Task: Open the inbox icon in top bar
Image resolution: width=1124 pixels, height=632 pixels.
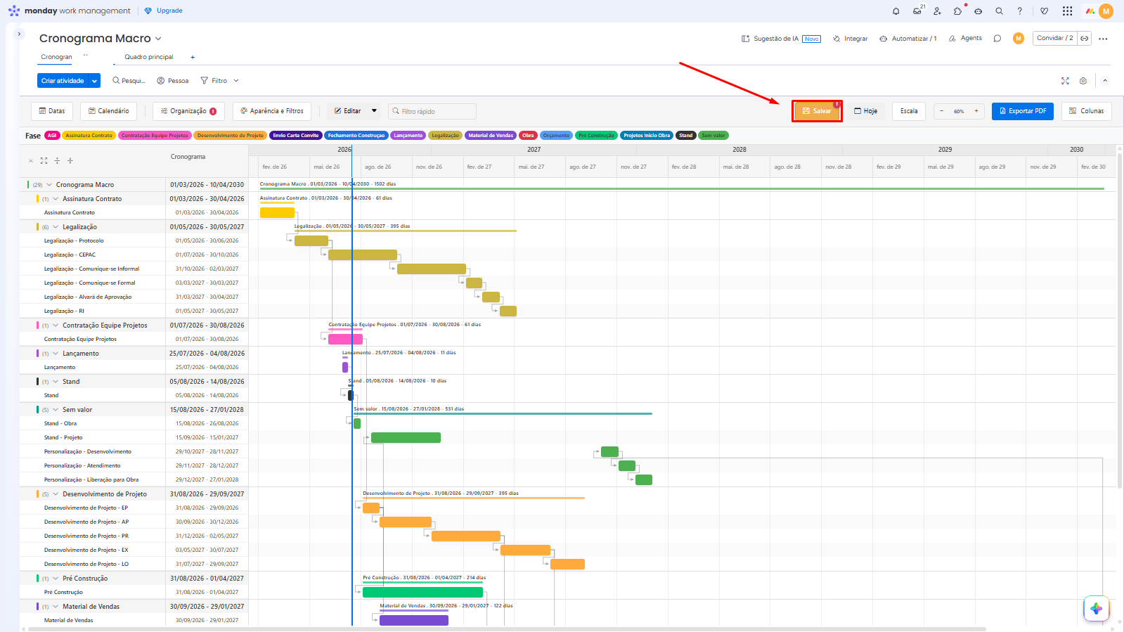Action: (917, 11)
